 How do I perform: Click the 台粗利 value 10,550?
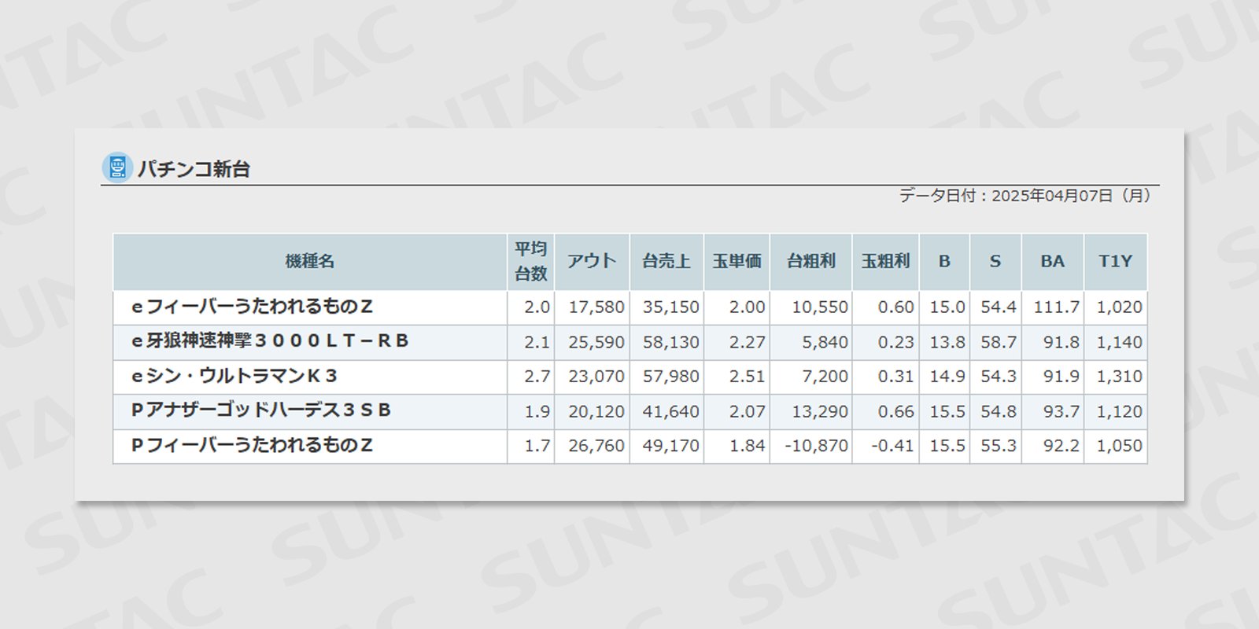(820, 307)
